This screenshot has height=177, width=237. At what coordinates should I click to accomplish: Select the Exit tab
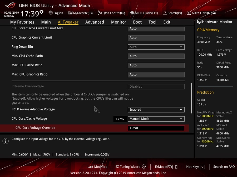pyautogui.click(x=167, y=22)
